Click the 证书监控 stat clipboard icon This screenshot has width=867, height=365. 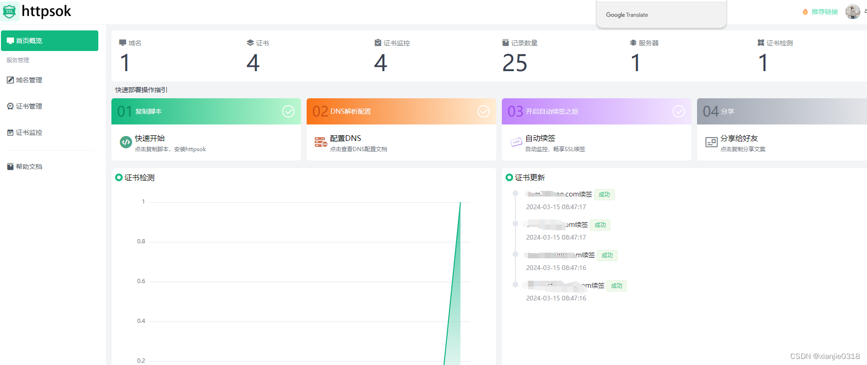pyautogui.click(x=378, y=43)
